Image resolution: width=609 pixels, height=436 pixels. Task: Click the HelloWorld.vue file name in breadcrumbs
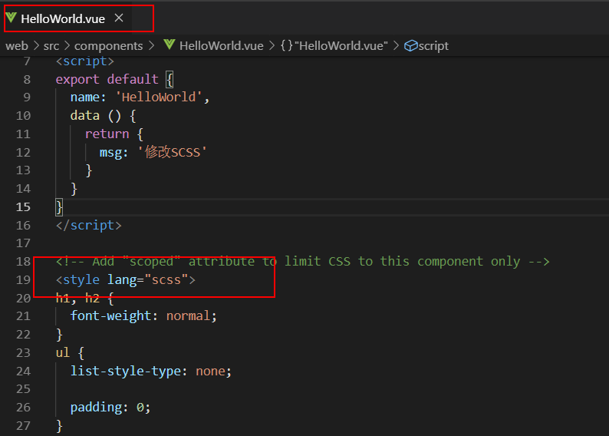221,46
